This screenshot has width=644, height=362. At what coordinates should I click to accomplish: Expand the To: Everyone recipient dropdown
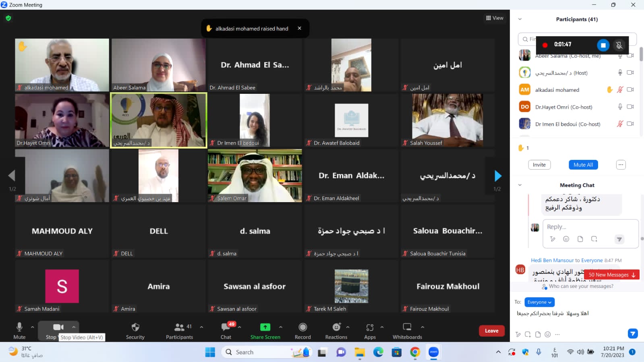pos(539,302)
